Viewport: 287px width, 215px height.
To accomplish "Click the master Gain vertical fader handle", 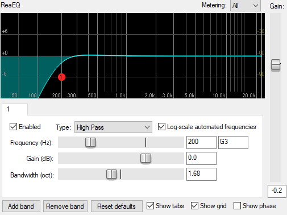I will point(276,65).
